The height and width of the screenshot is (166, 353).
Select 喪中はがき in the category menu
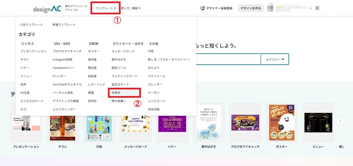[119, 60]
